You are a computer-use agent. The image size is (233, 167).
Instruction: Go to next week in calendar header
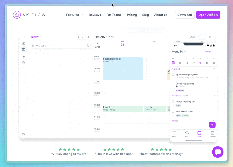[204, 37]
